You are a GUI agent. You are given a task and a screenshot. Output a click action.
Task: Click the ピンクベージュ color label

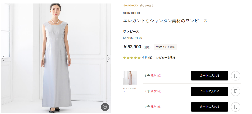click(x=130, y=90)
